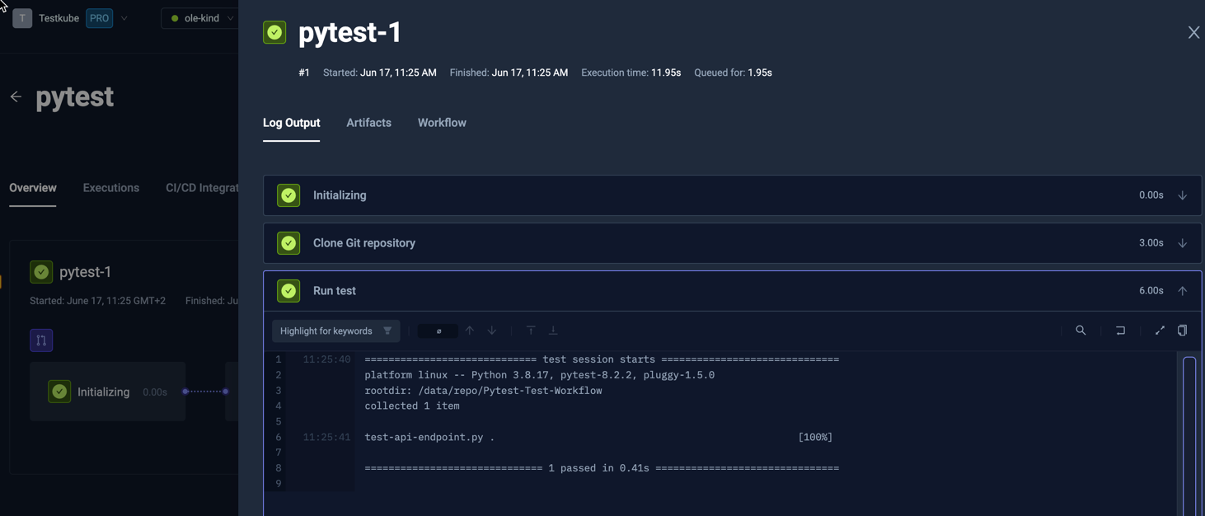This screenshot has width=1205, height=516.
Task: Expand the log output to fullscreen
Action: click(1160, 330)
